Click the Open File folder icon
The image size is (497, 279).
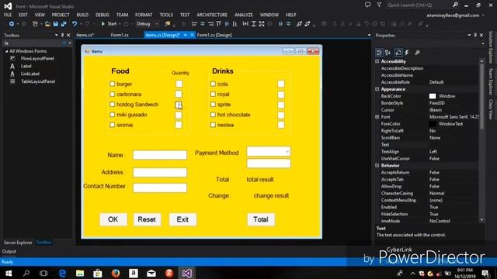[x=47, y=24]
